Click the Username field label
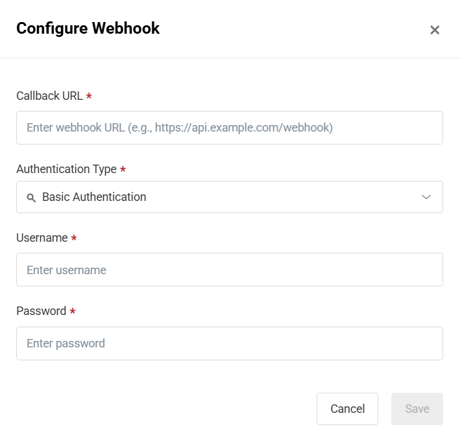Screen dimensions: 460x442 click(x=42, y=238)
